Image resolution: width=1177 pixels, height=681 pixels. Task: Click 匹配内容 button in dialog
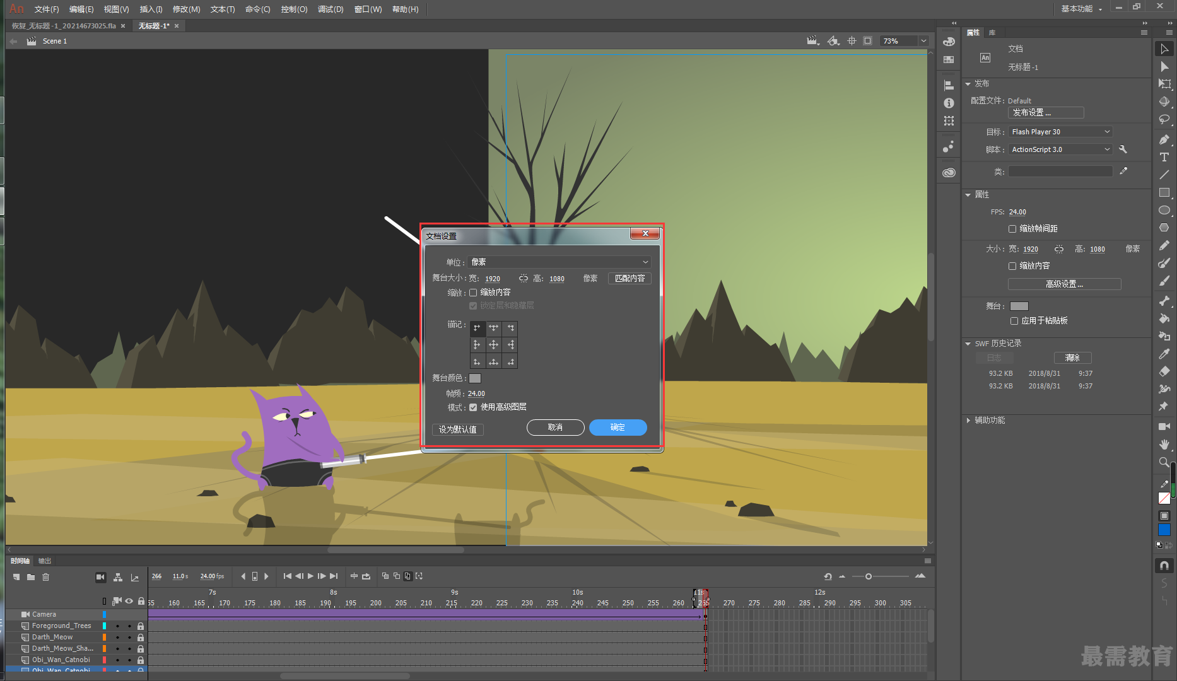coord(629,278)
